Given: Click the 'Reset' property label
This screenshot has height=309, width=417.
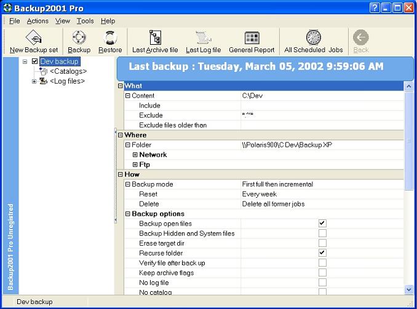Looking at the screenshot, I should click(x=148, y=194).
